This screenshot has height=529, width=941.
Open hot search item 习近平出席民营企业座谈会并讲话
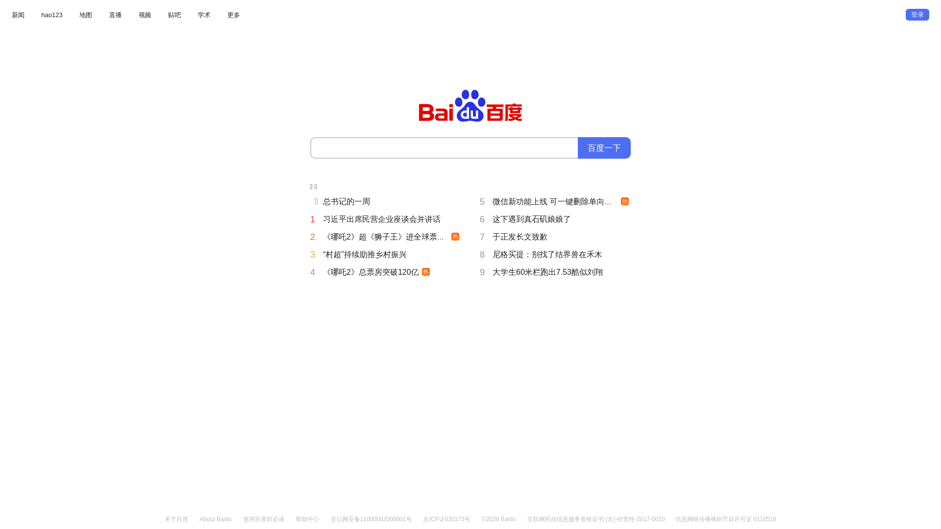tap(381, 219)
